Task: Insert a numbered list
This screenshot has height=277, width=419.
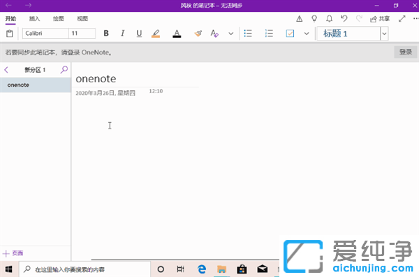Action: point(269,34)
